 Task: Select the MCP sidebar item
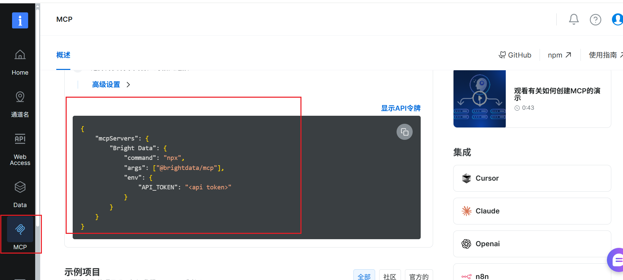click(x=20, y=234)
